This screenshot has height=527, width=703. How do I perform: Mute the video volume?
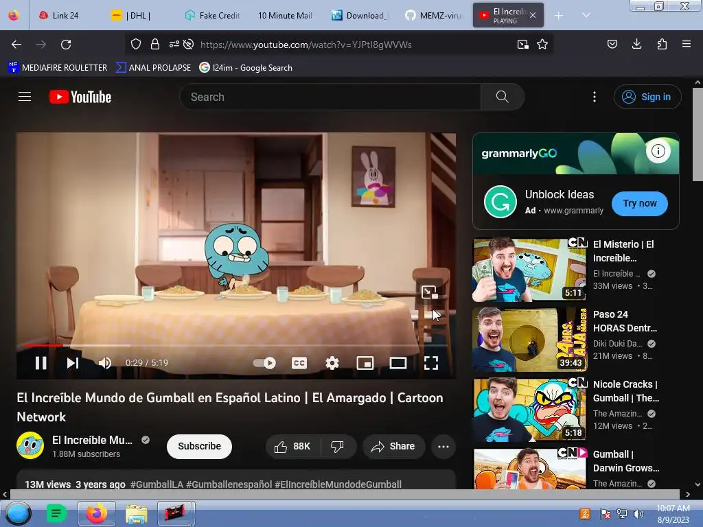click(105, 363)
